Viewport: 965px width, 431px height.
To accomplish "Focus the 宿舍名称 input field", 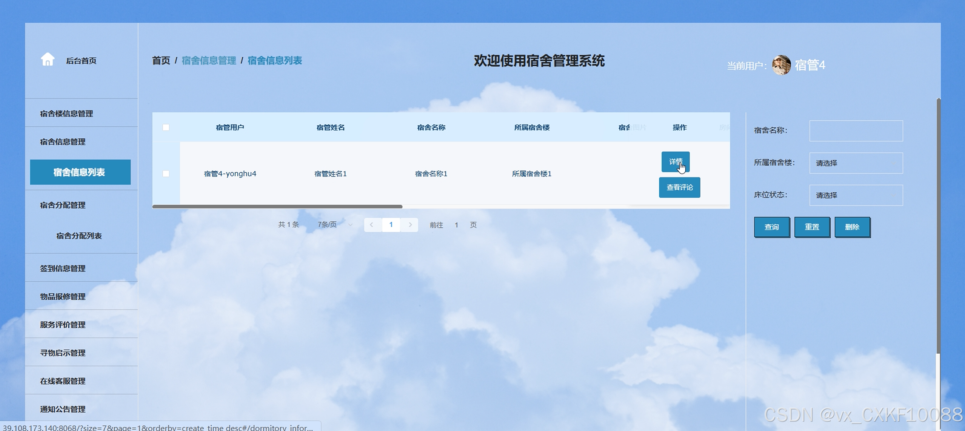I will point(856,131).
